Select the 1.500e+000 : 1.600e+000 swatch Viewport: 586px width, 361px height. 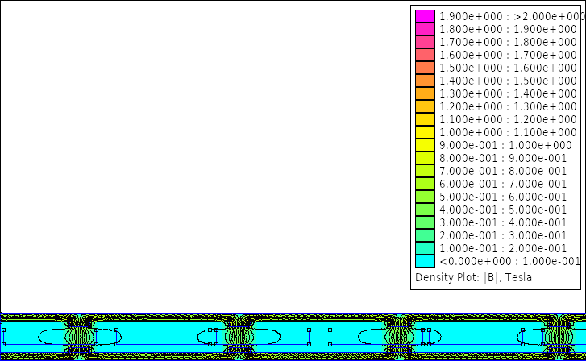click(425, 68)
